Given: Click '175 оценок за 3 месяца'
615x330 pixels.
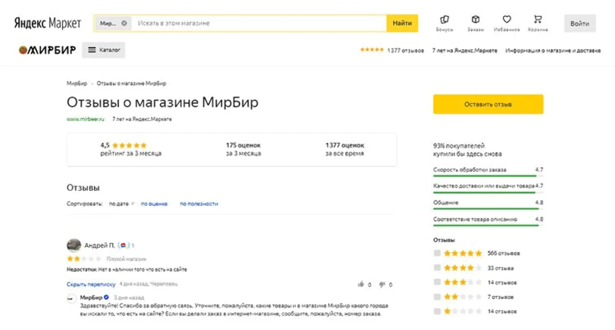Looking at the screenshot, I should 243,149.
